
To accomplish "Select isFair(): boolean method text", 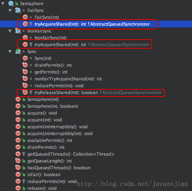I will (44, 174).
